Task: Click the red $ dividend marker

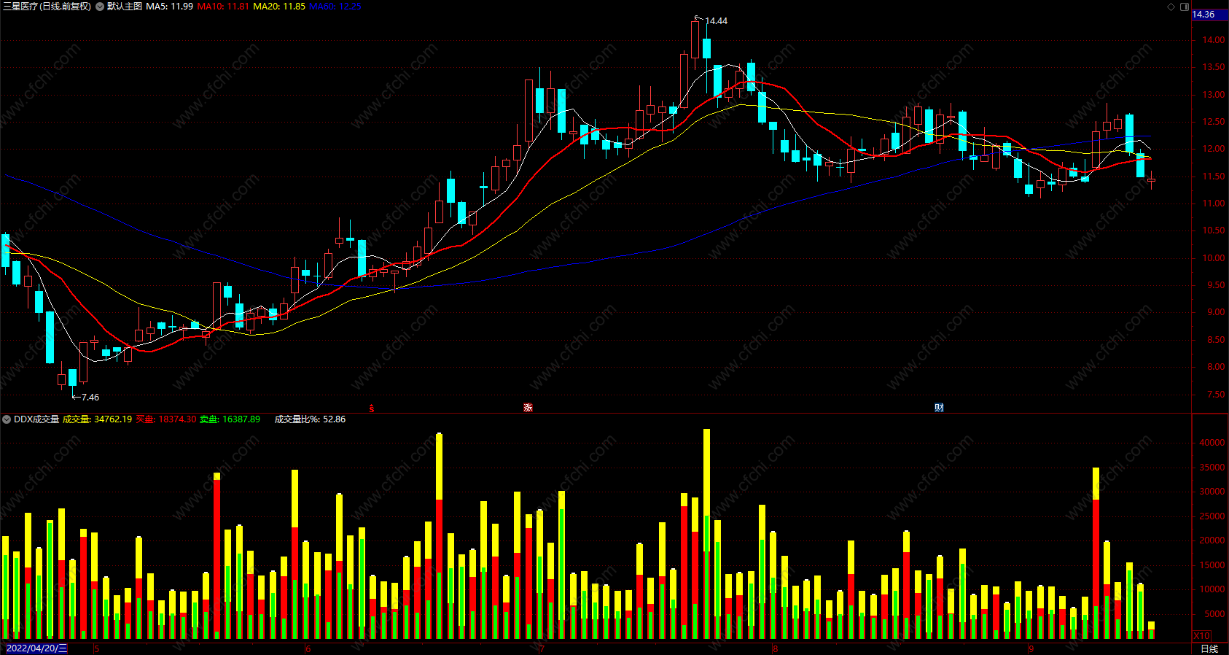Action: [x=372, y=408]
